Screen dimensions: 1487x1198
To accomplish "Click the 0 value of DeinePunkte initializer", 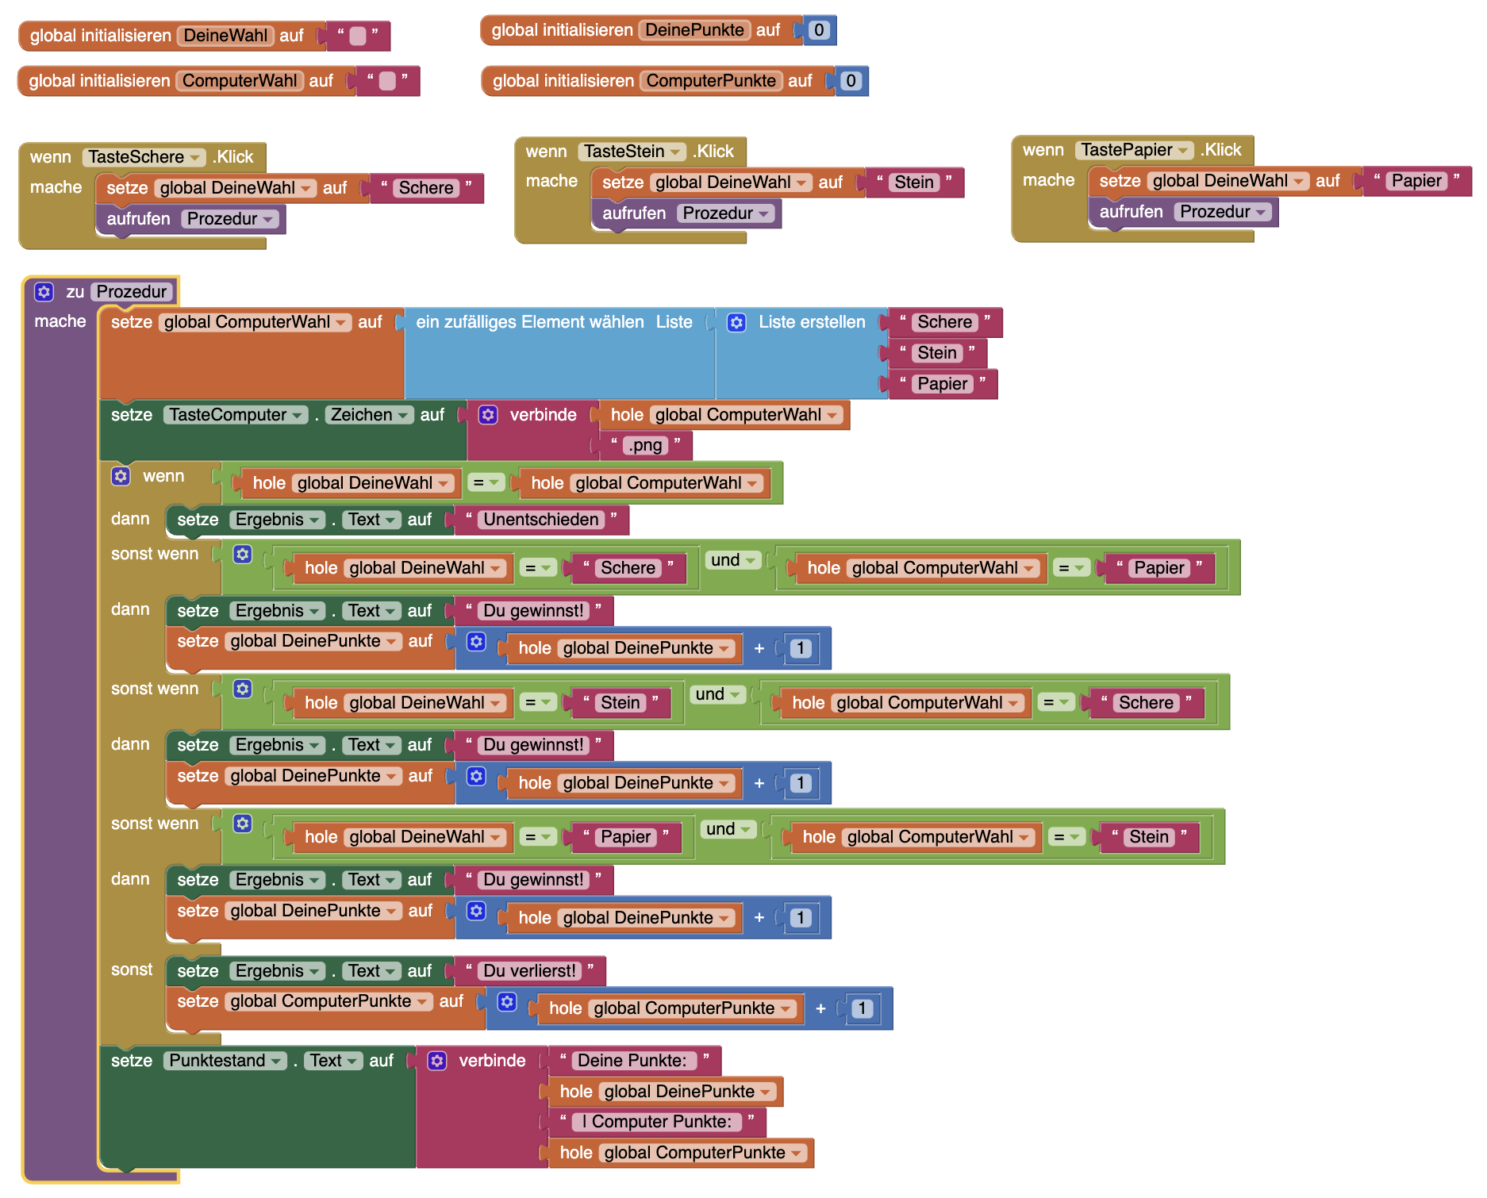I will coord(819,30).
